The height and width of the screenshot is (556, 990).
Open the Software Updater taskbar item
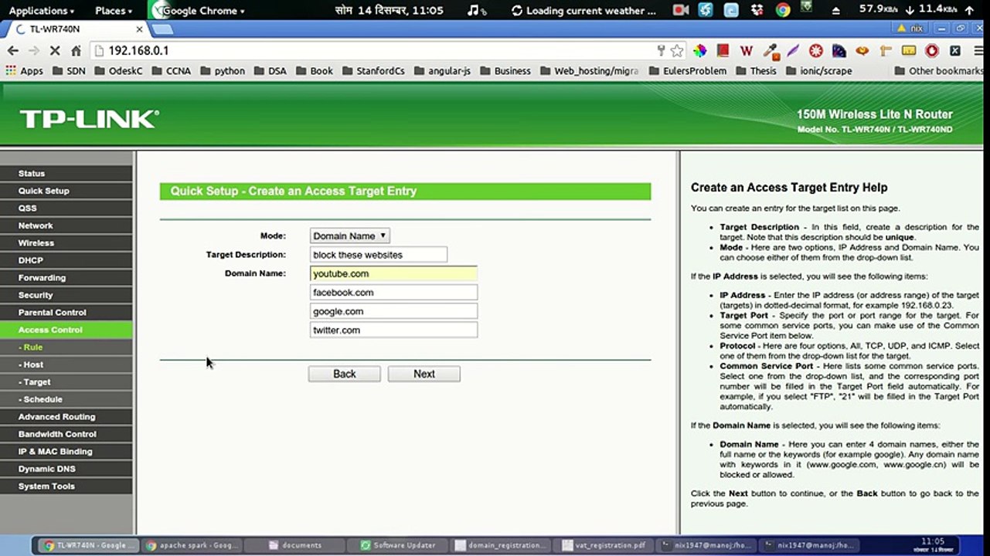pos(396,545)
